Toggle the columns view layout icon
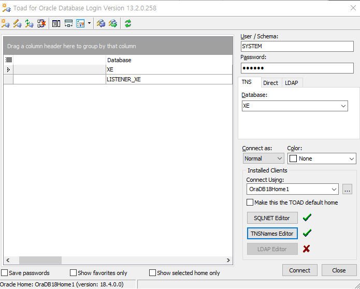 pyautogui.click(x=56, y=23)
